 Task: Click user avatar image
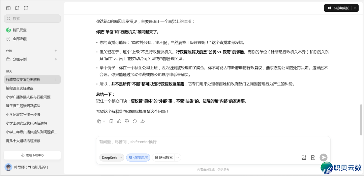click(8, 167)
